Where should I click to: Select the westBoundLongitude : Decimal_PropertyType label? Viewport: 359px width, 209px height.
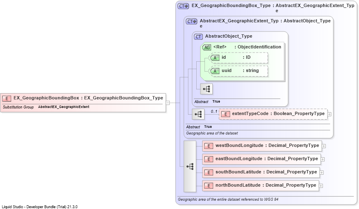[267, 145]
